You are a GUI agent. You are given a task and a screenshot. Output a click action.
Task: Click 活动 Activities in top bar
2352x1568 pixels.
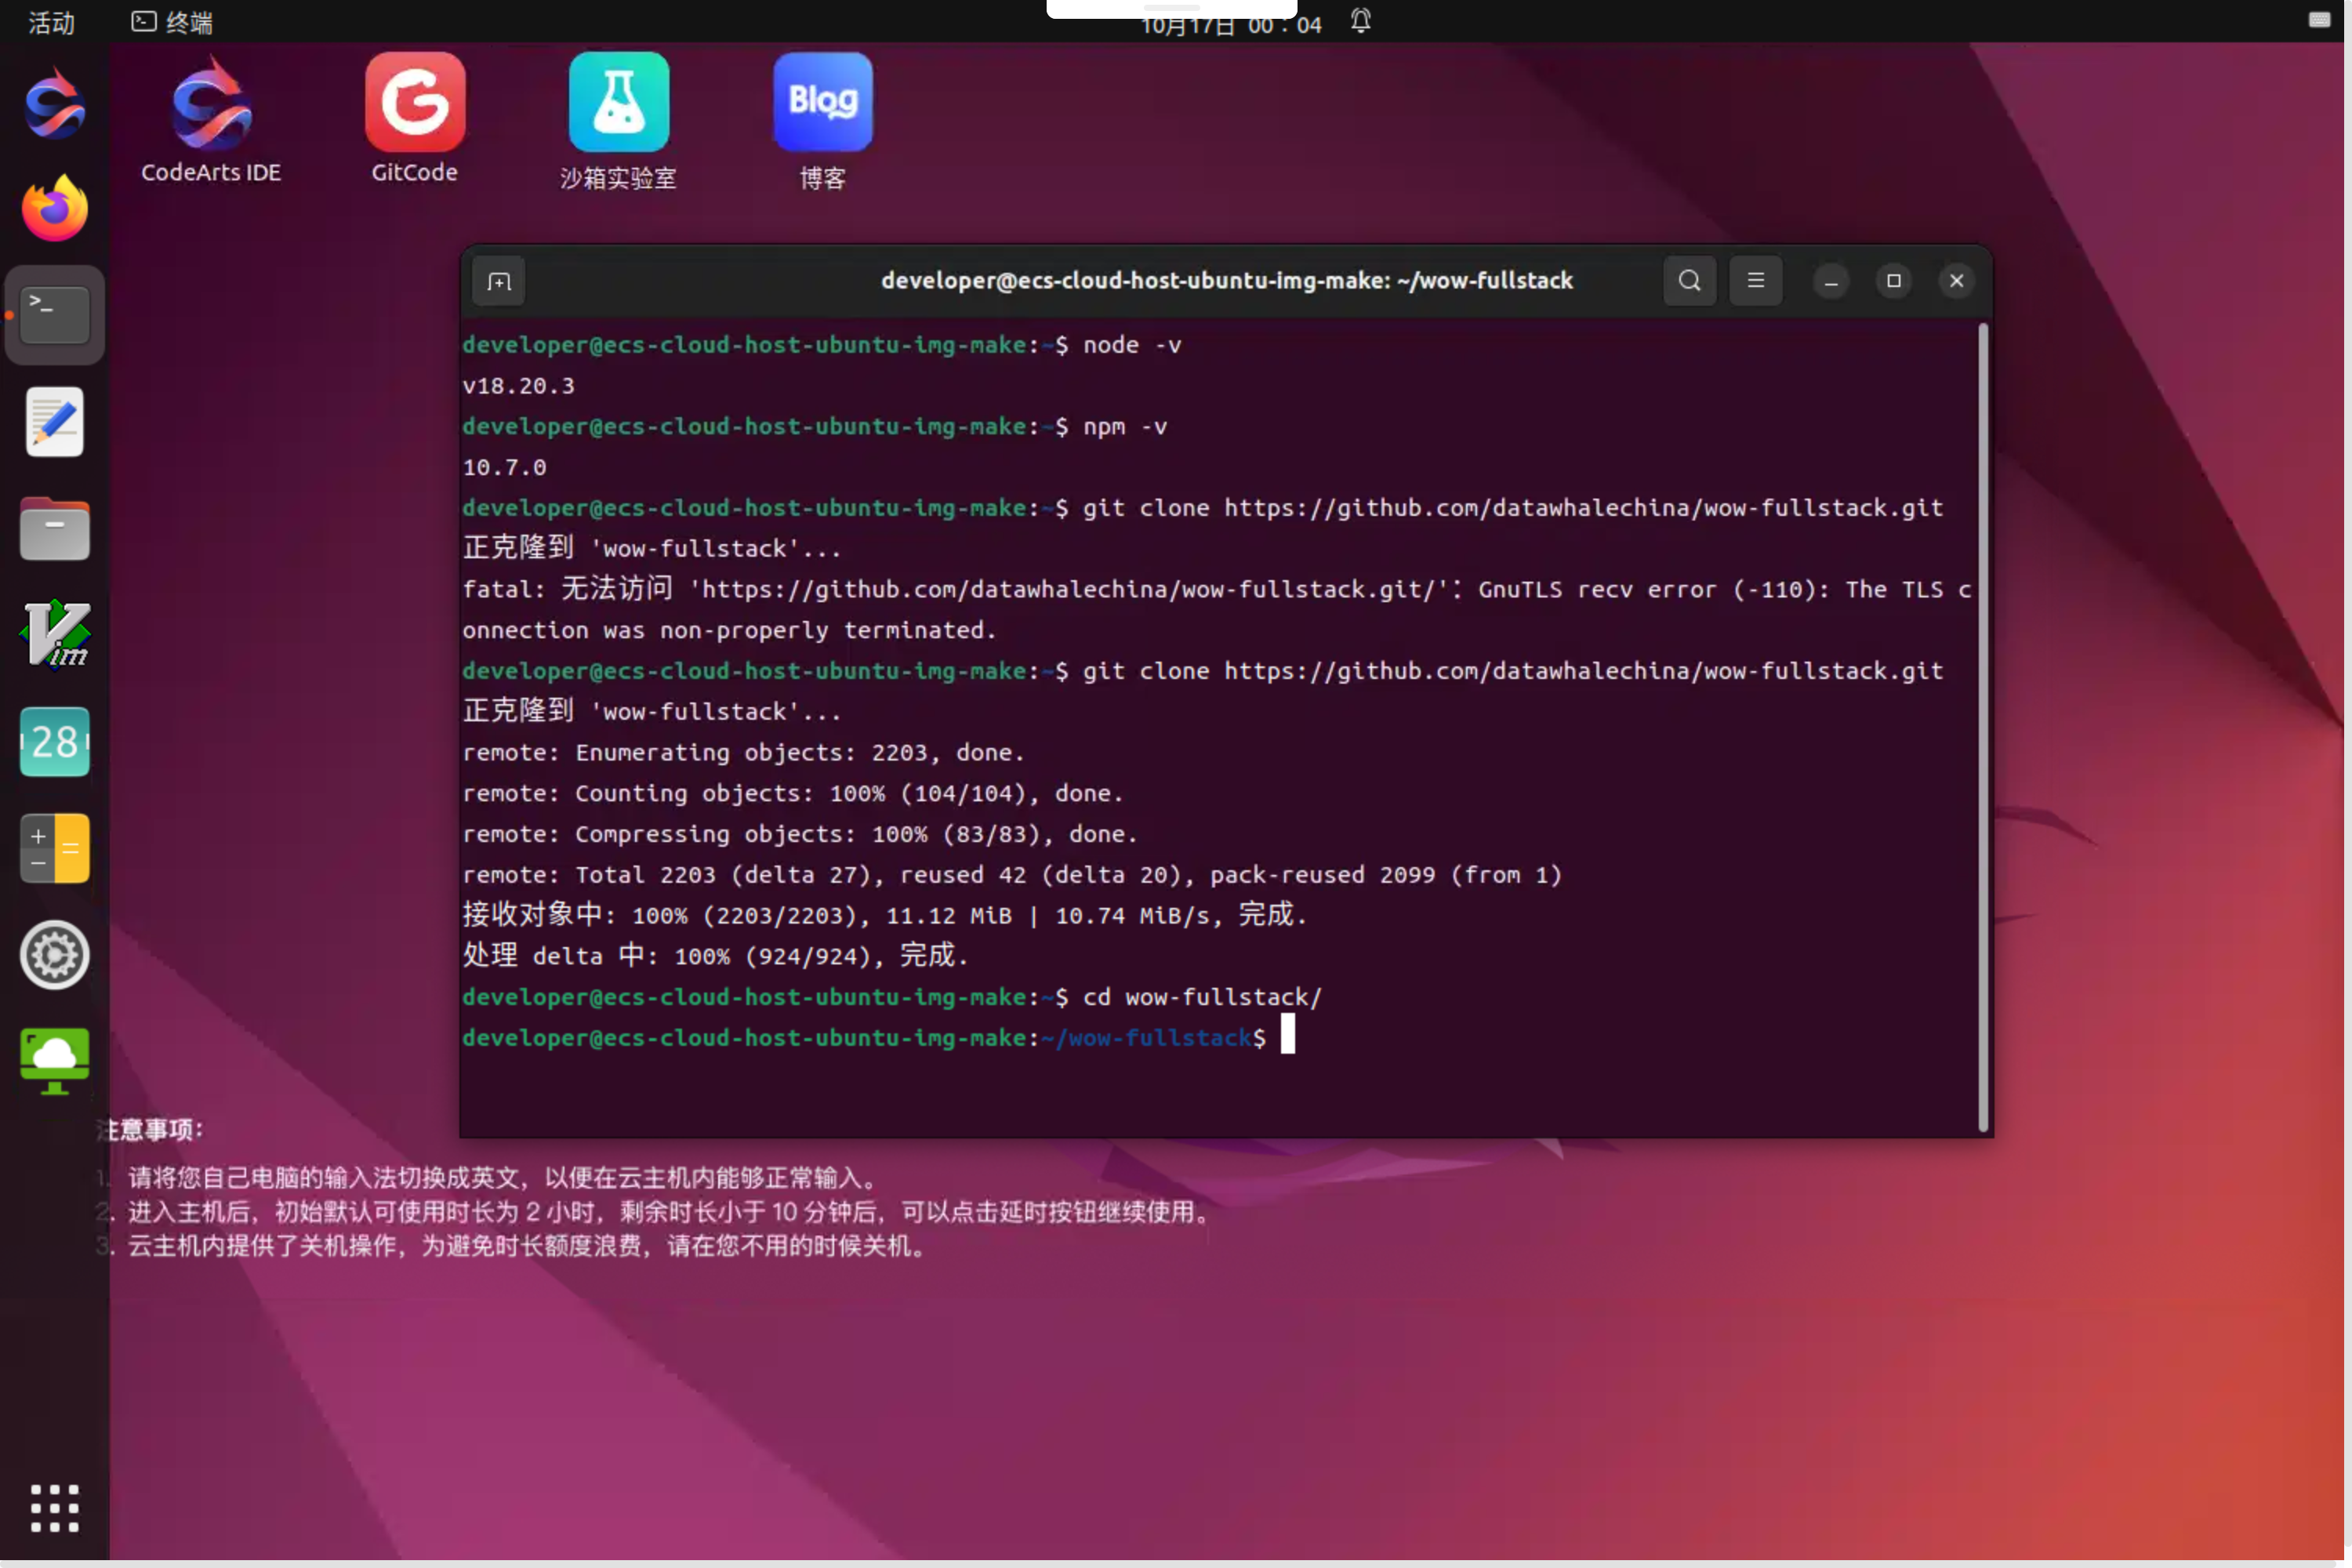(51, 22)
